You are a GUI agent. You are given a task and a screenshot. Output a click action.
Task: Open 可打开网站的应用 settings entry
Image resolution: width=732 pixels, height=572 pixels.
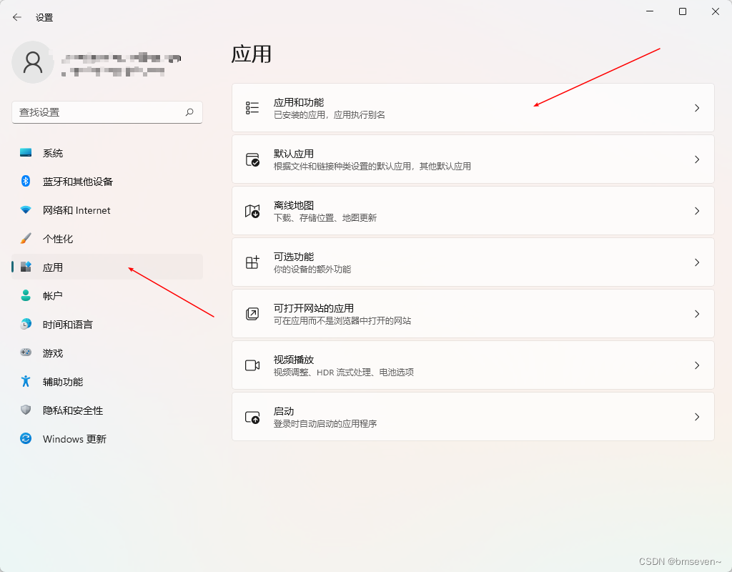pos(472,313)
